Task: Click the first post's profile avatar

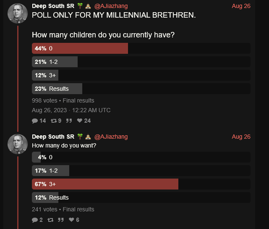Action: 18,13
